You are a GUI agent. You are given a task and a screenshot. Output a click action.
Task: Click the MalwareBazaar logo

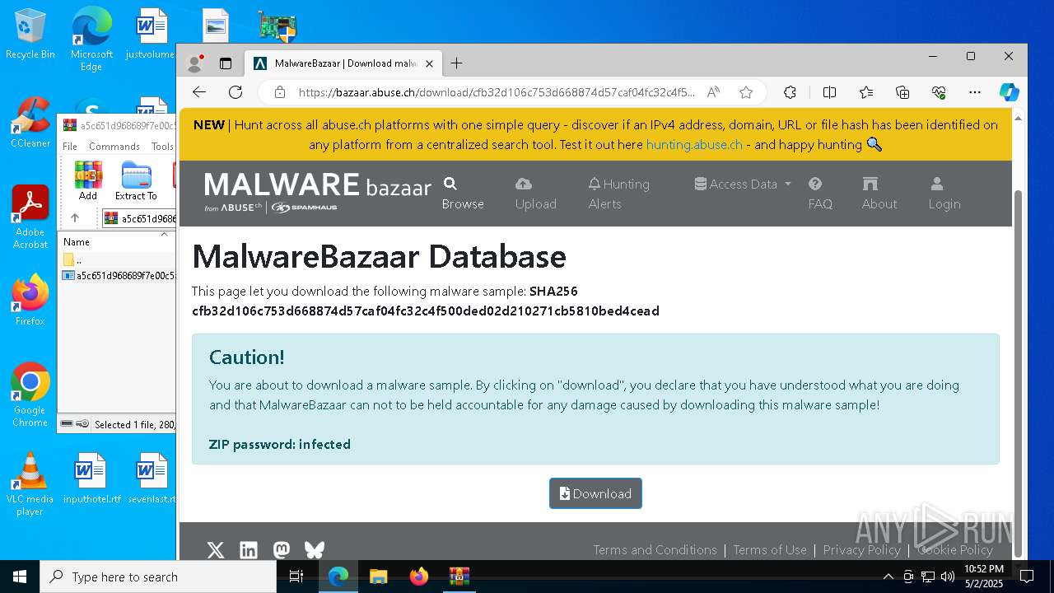[318, 192]
